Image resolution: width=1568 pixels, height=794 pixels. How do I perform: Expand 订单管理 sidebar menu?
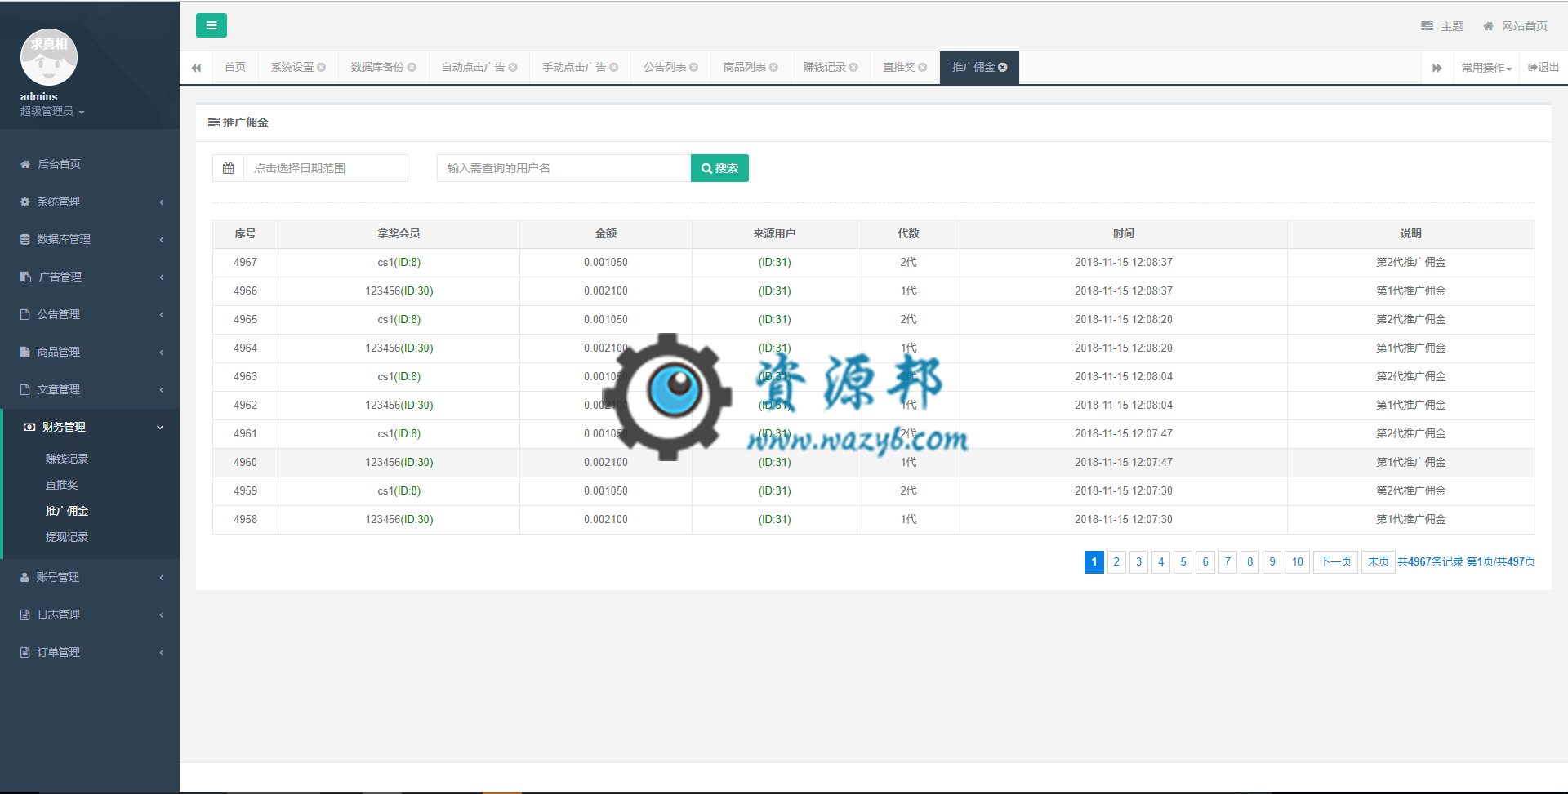tap(90, 652)
